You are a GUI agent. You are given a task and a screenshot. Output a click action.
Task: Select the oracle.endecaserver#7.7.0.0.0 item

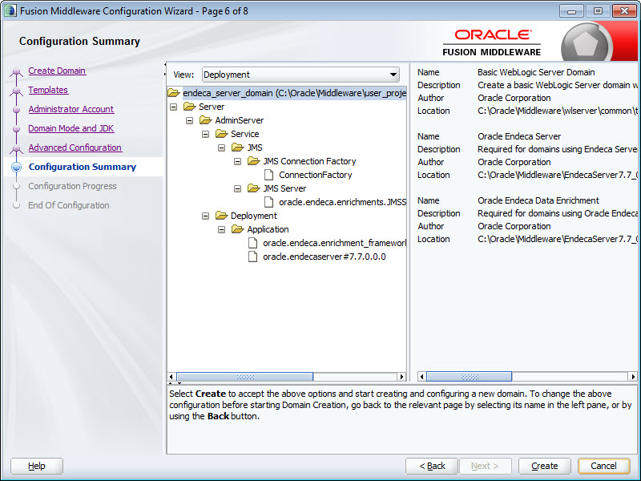[325, 257]
